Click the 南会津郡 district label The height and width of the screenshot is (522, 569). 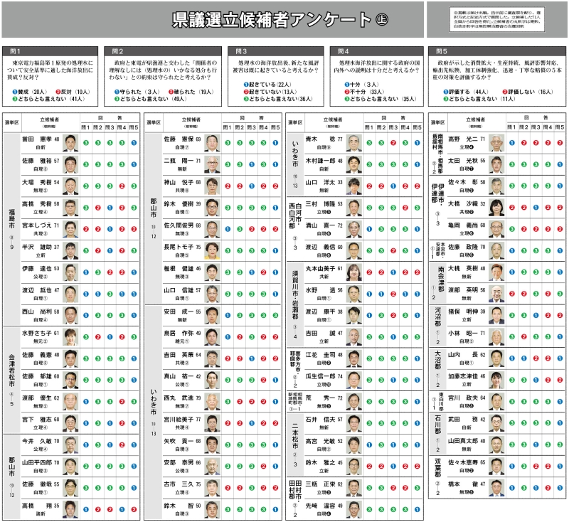tap(441, 279)
